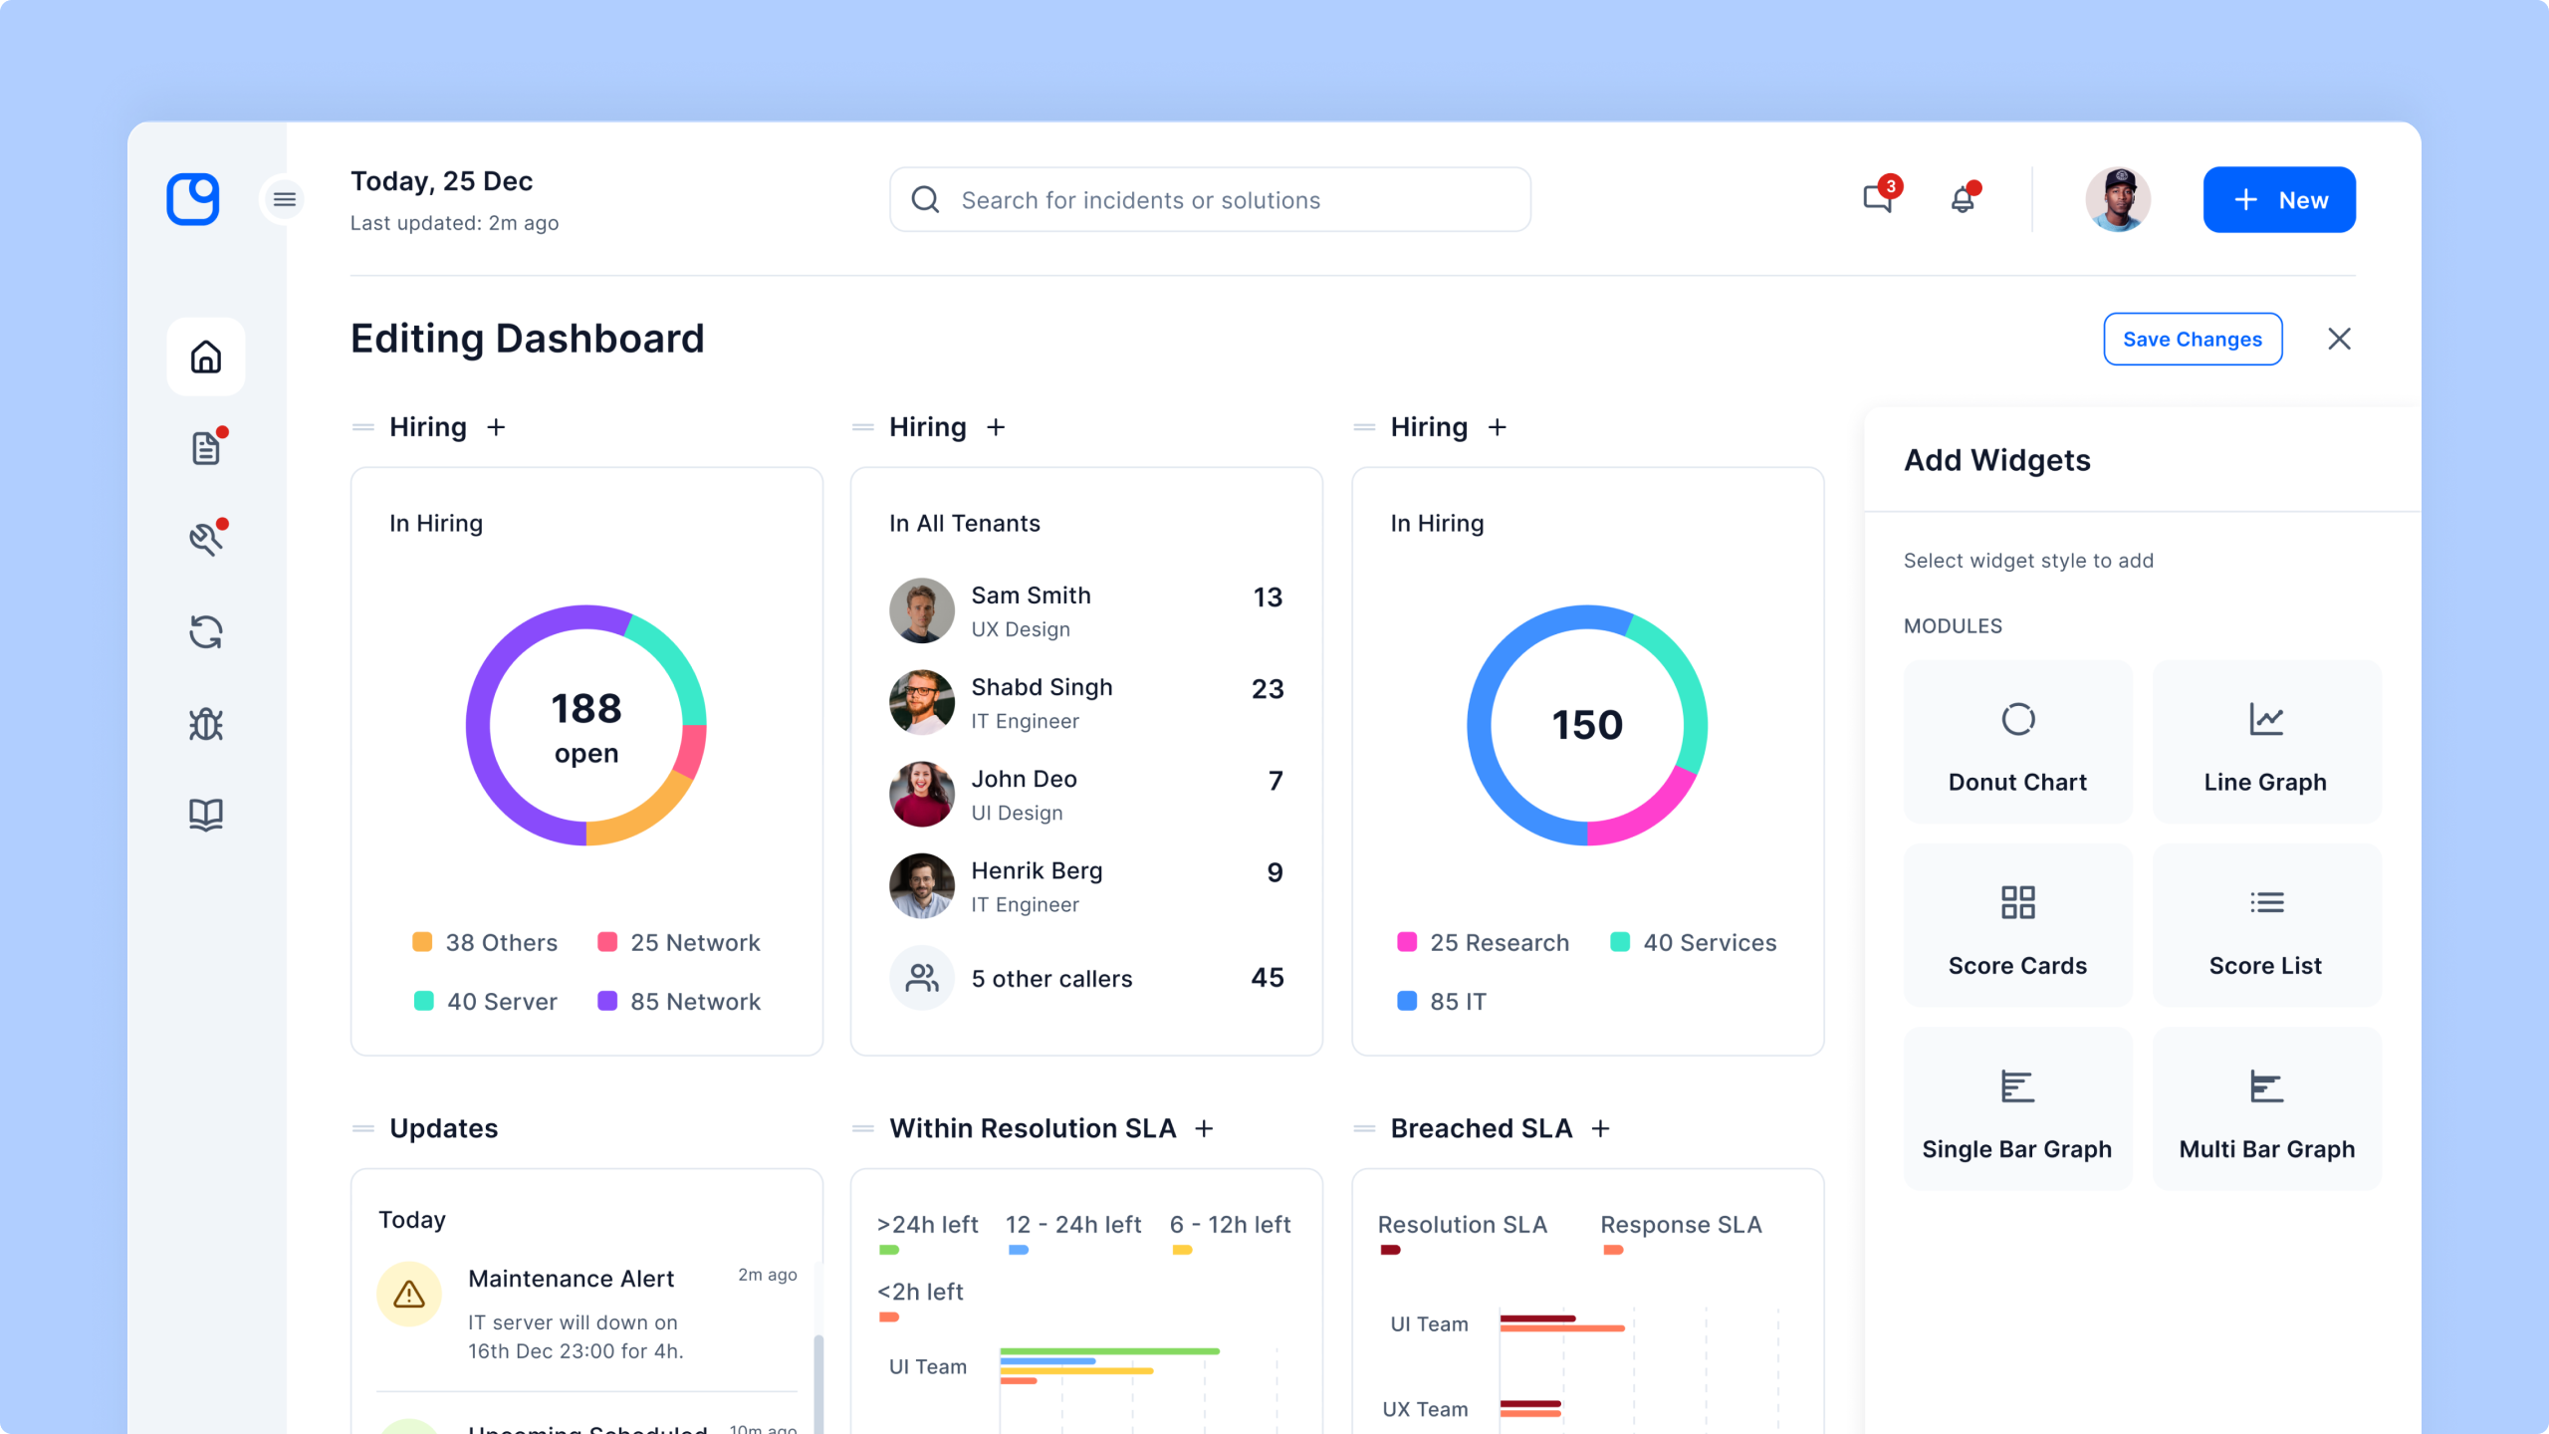Open the Home dashboard in sidebar
The width and height of the screenshot is (2549, 1434).
point(206,357)
